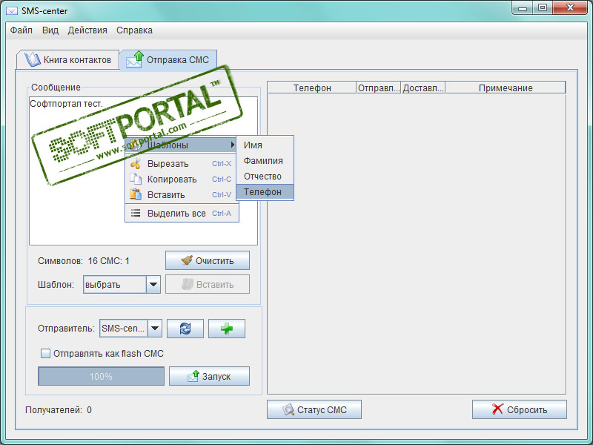
Task: Open the Справка menu
Action: click(x=134, y=30)
